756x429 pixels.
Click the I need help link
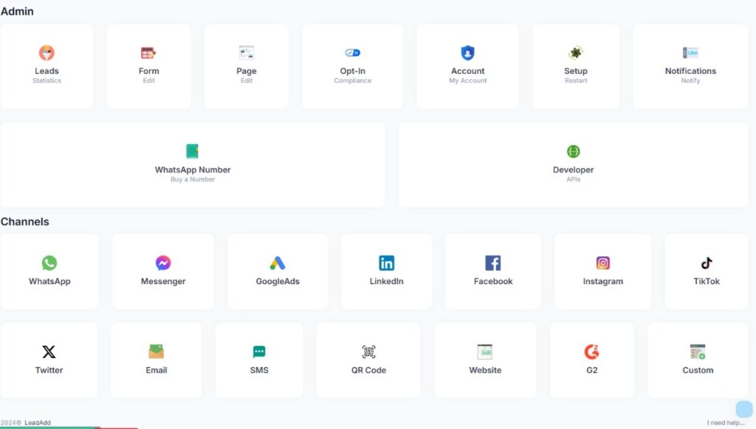tap(725, 423)
